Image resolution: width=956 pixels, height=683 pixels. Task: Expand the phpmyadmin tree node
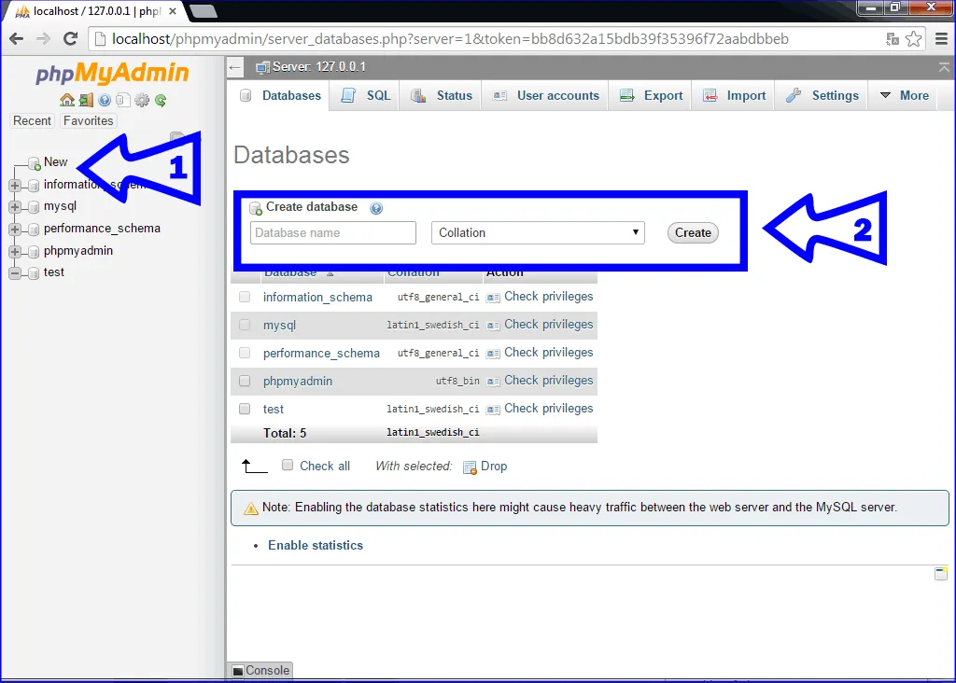coord(15,252)
